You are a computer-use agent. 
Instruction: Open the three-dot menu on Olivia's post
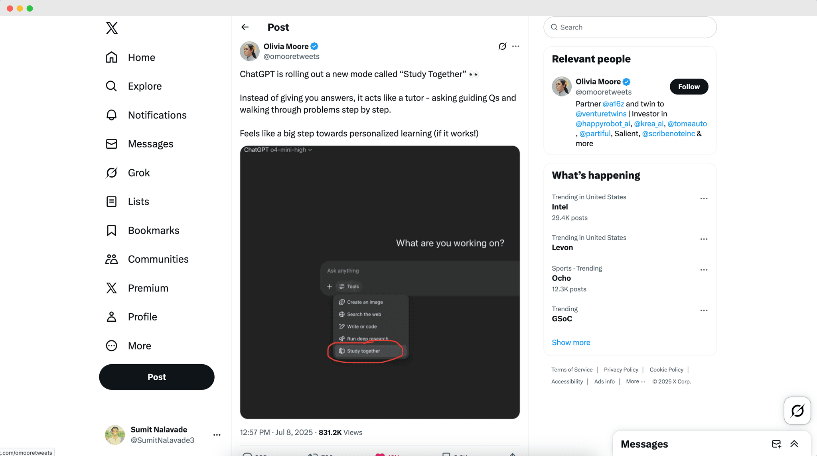[516, 46]
